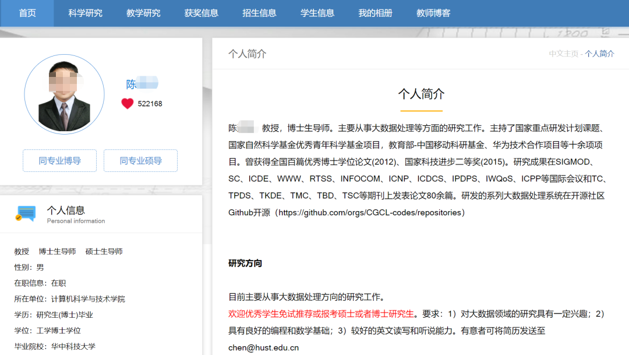Click the red heart like icon
The image size is (629, 355).
tap(127, 104)
